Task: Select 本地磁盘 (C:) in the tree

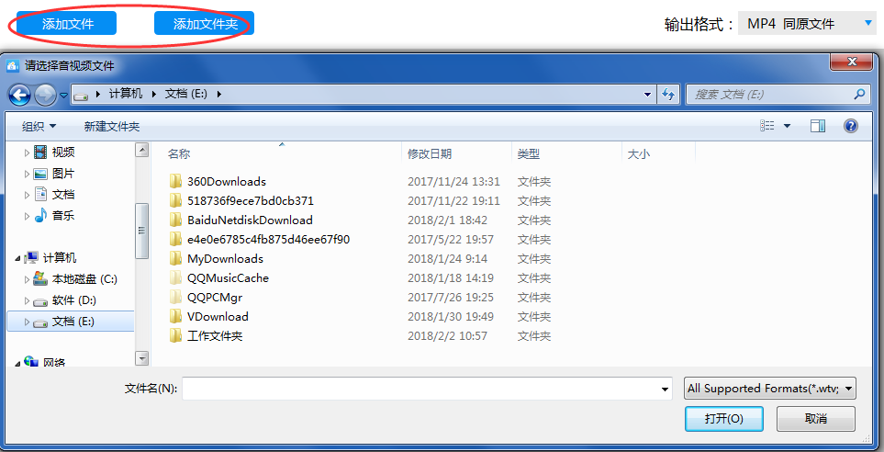Action: click(x=84, y=278)
